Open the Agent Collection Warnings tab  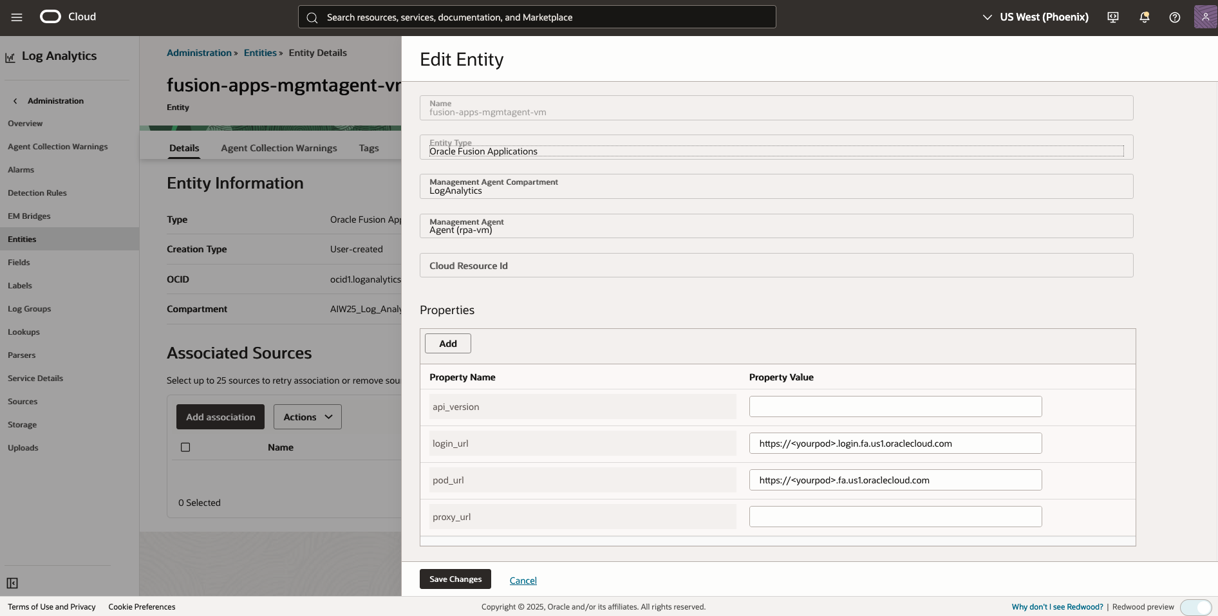pos(279,147)
